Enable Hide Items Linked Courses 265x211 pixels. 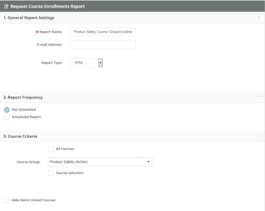[x=7, y=200]
